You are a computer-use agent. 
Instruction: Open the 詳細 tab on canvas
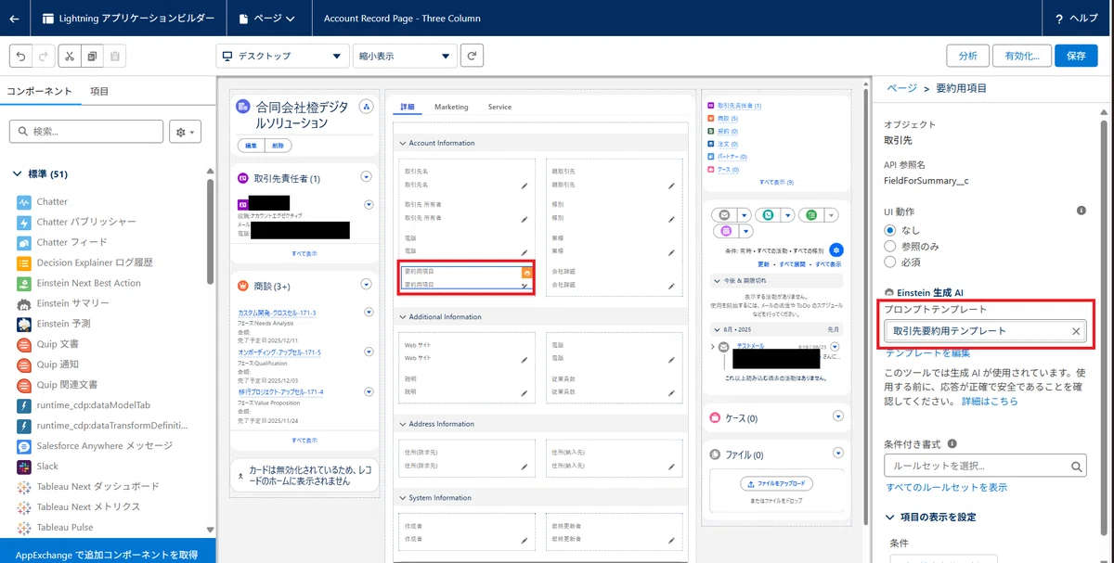pos(408,107)
